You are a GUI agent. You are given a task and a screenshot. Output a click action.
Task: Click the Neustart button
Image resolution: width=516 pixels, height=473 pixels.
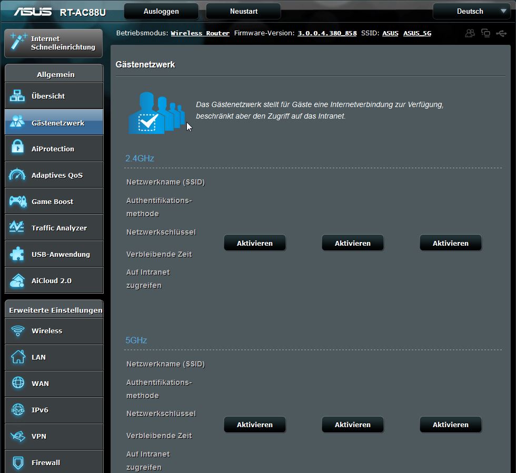coord(243,12)
